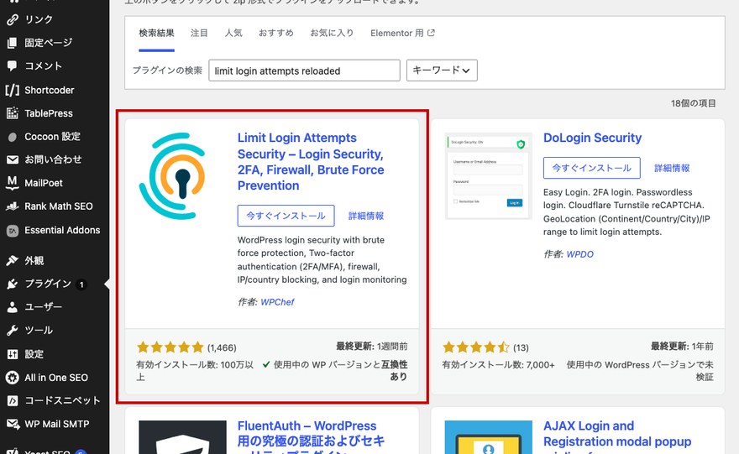Screen dimensions: 739x454
Task: Click the AJAX Login plugin thumbnail
Action: (488, 437)
